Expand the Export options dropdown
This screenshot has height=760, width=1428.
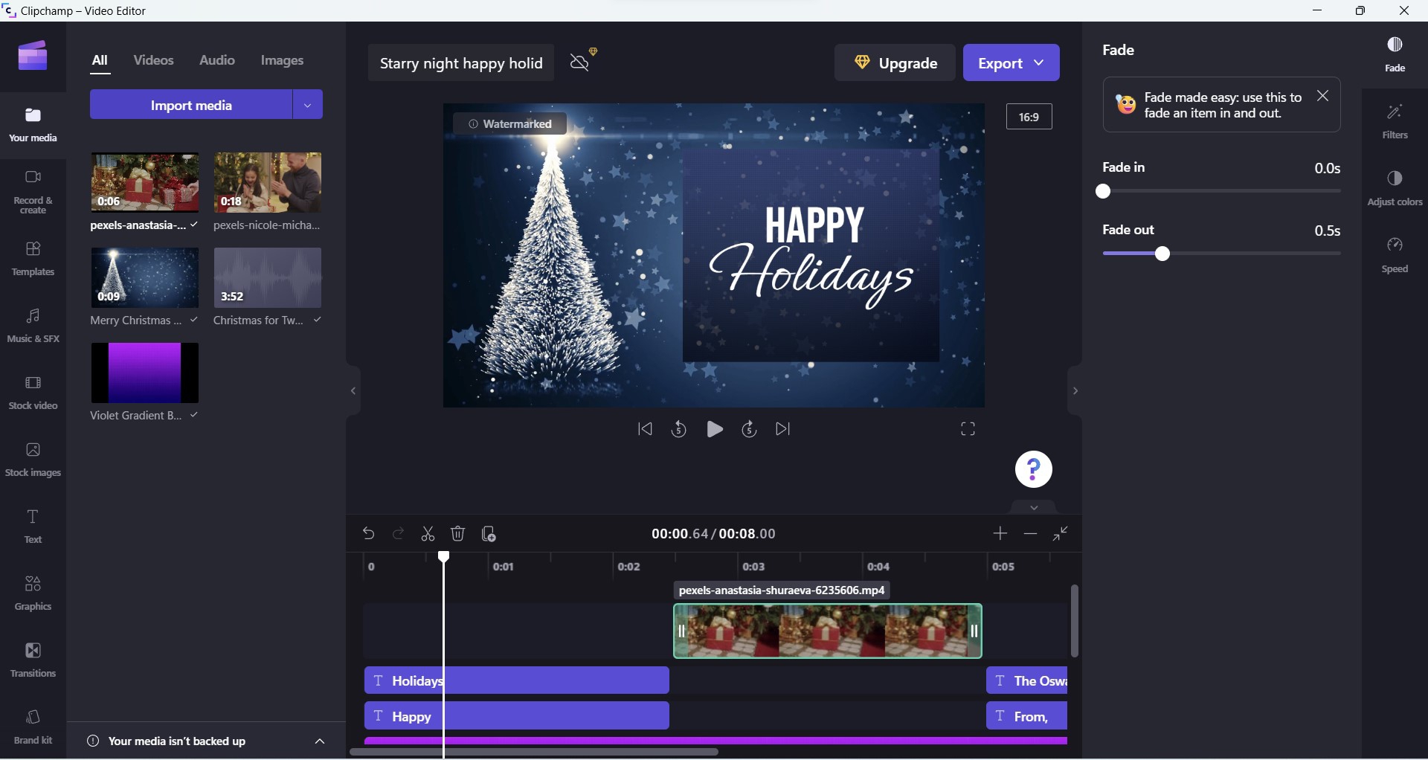pyautogui.click(x=1039, y=62)
